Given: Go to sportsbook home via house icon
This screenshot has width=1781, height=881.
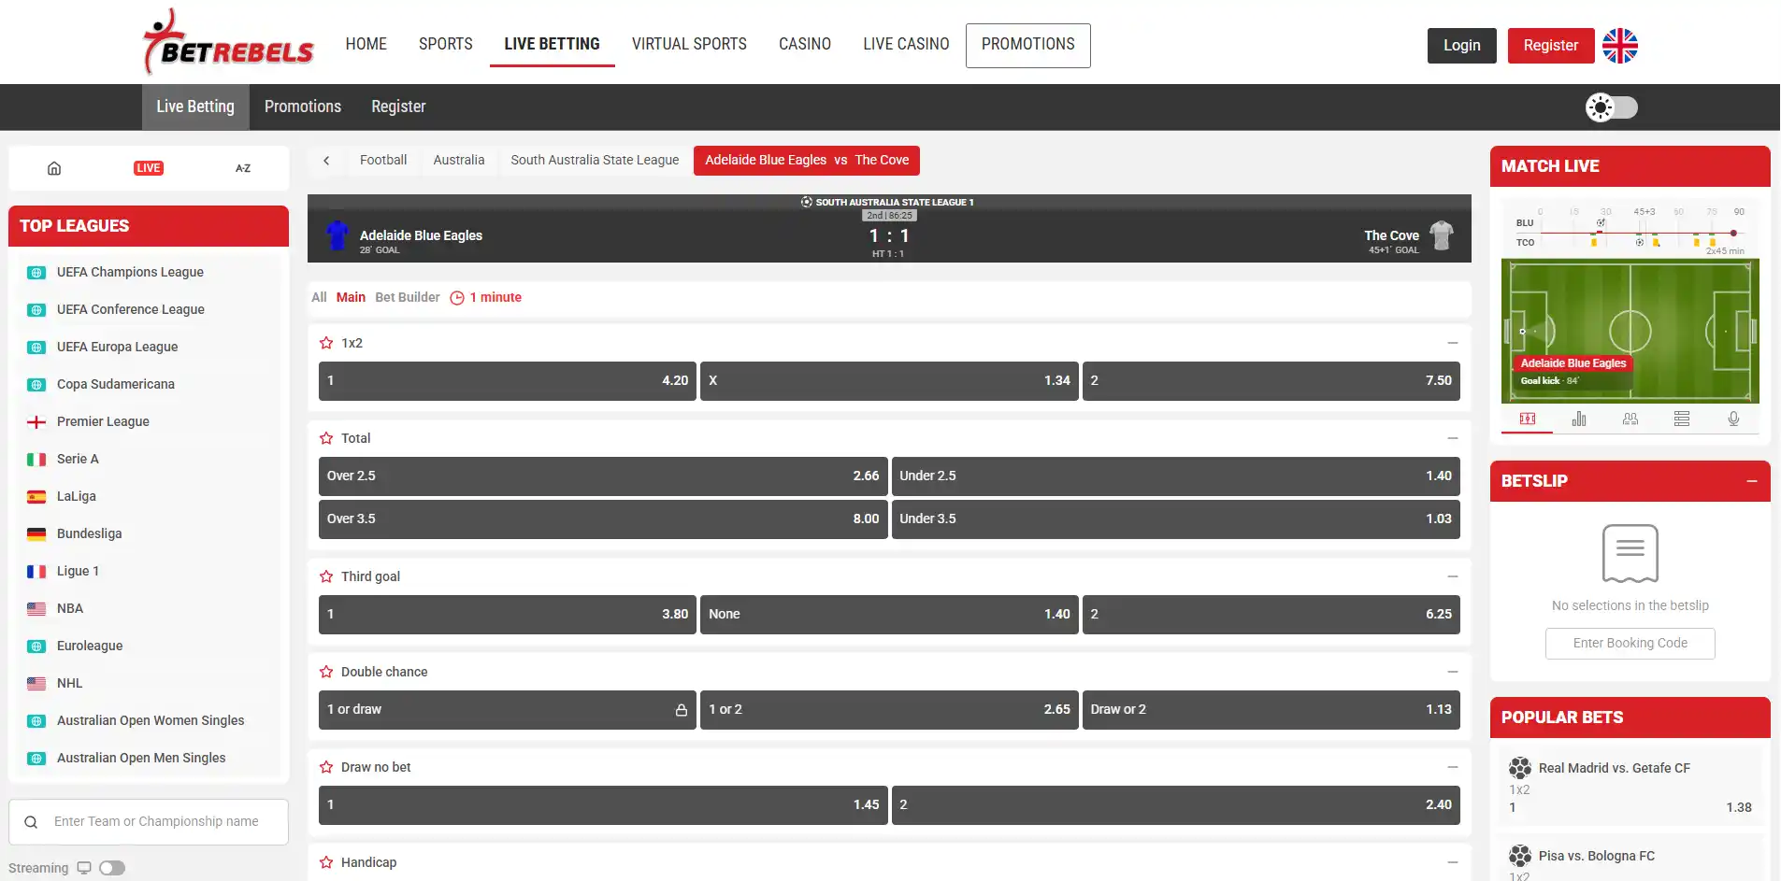Looking at the screenshot, I should click(x=54, y=168).
